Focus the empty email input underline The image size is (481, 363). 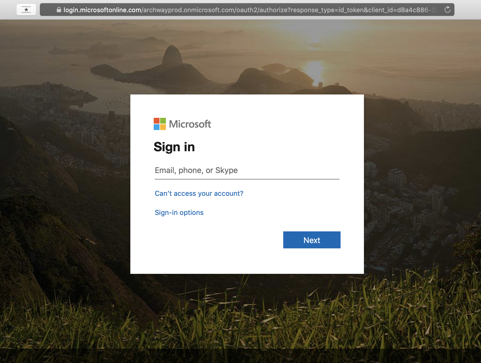click(x=246, y=175)
